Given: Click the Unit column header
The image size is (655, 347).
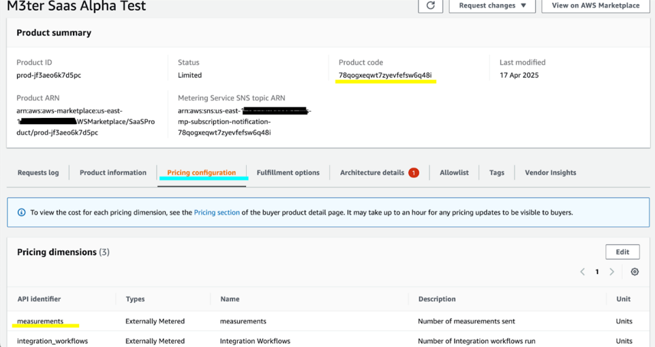Looking at the screenshot, I should click(x=623, y=299).
